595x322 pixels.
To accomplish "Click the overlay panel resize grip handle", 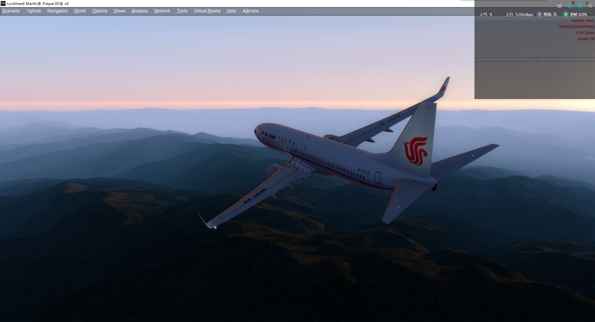I will click(535, 59).
